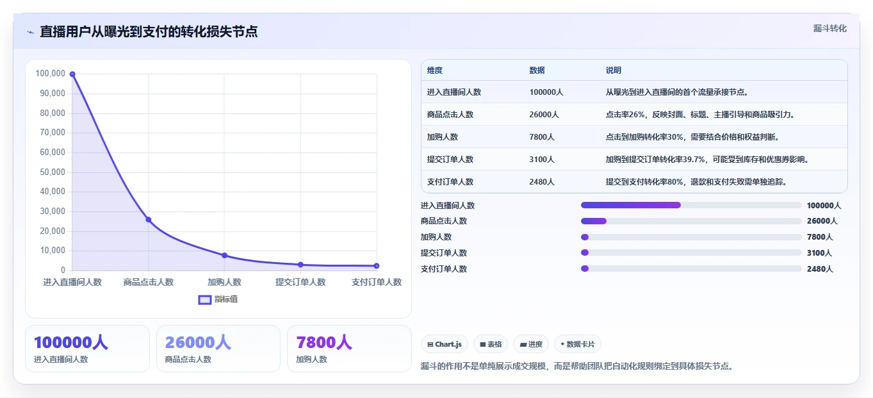873x398 pixels.
Task: Click 商品点击人数 in the table's 维度 column
Action: click(x=450, y=115)
